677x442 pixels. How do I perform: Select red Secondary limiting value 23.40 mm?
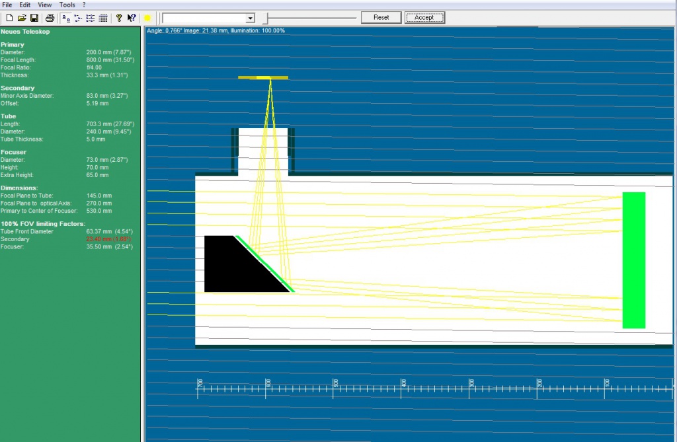pos(108,239)
